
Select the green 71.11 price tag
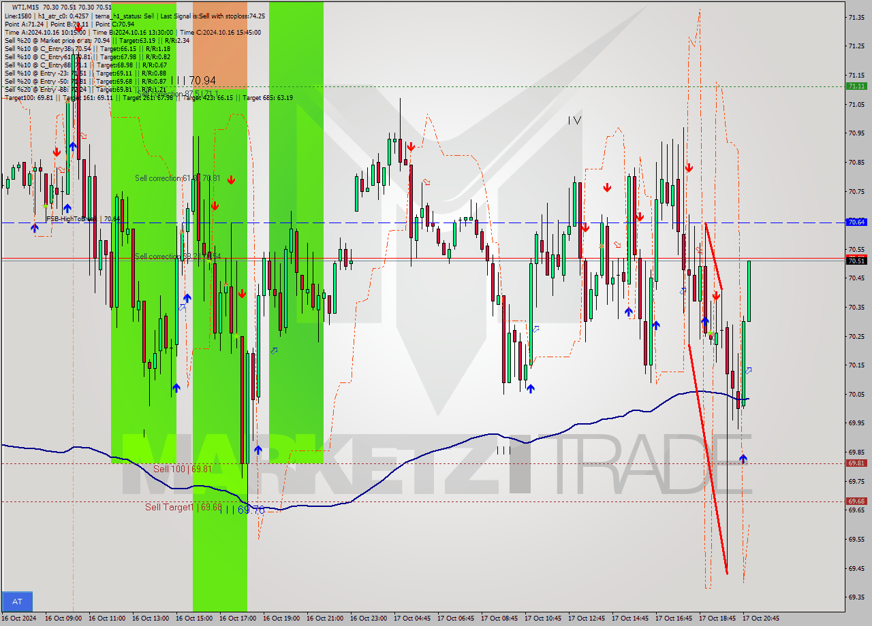[x=856, y=86]
